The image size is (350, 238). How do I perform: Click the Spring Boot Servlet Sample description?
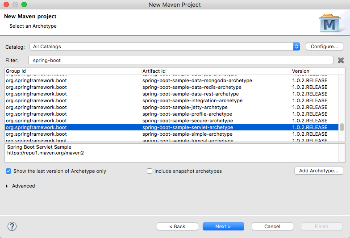coord(39,147)
